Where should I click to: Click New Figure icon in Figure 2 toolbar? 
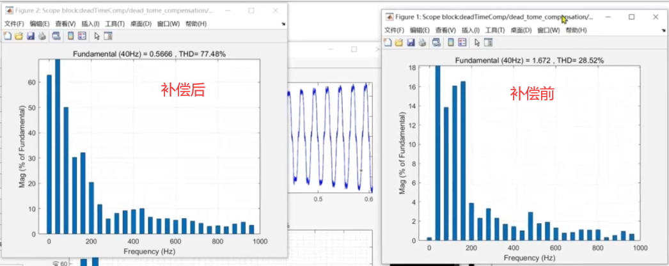[x=8, y=36]
